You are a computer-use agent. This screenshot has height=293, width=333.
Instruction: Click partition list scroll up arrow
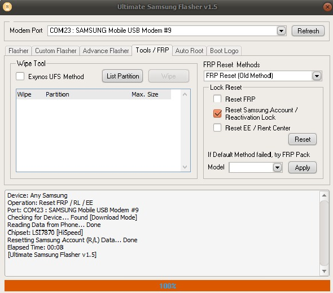tap(185, 94)
